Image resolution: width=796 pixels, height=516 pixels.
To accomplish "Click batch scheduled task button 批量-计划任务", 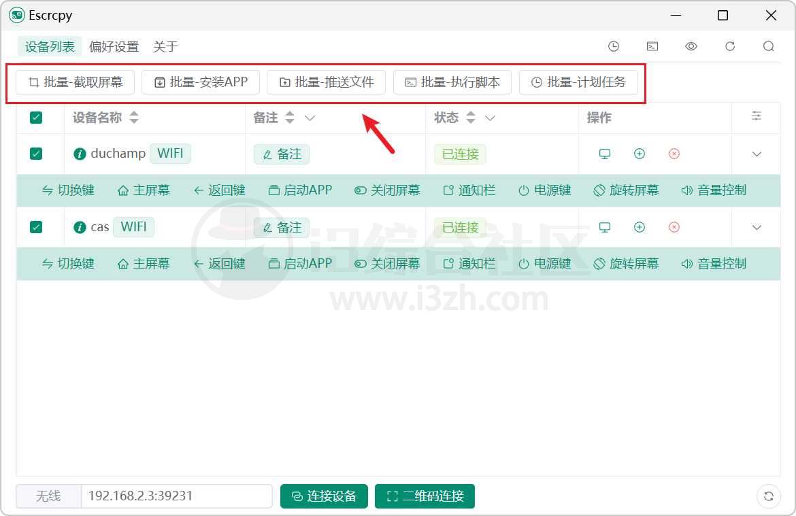I will point(578,82).
